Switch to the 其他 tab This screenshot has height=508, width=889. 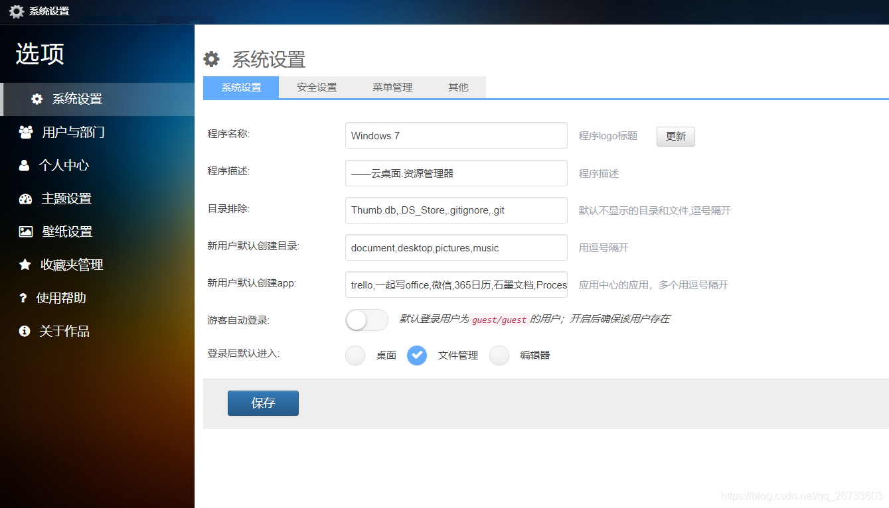click(457, 87)
